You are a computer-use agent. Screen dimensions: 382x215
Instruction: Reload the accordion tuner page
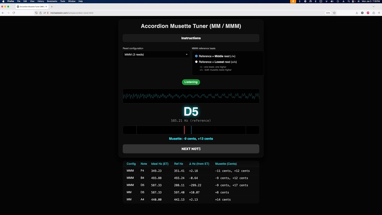[14, 13]
